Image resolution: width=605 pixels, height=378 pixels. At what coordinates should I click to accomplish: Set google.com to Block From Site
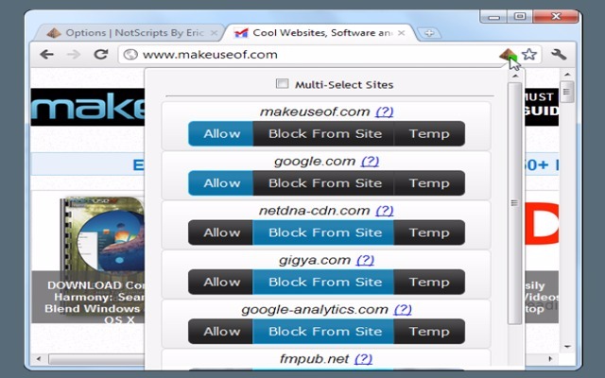(324, 182)
